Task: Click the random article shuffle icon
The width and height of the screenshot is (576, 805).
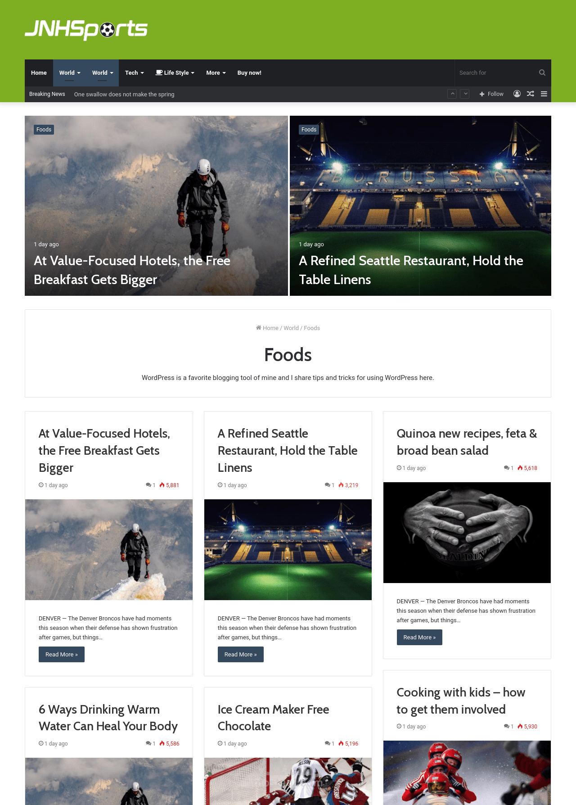Action: (531, 94)
